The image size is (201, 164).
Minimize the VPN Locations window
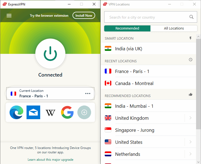coord(170,4)
